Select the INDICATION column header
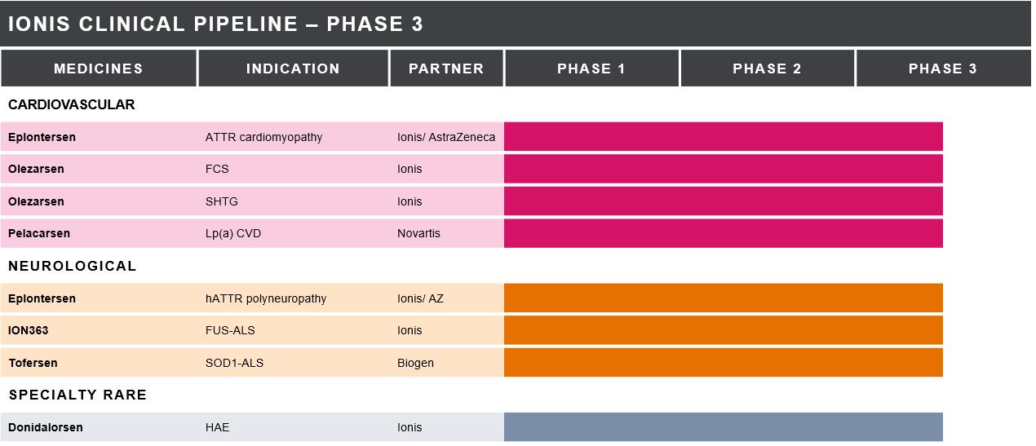Viewport: 1036px width, 446px height. coord(293,68)
